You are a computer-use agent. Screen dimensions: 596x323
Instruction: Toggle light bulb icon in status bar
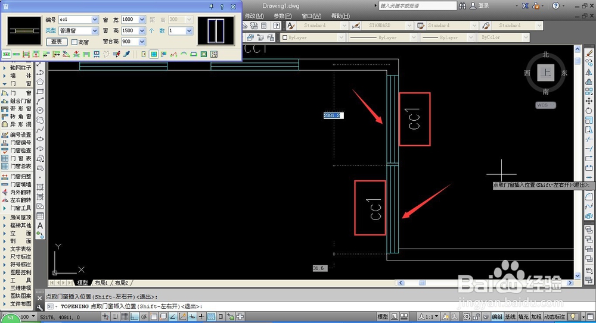click(573, 316)
